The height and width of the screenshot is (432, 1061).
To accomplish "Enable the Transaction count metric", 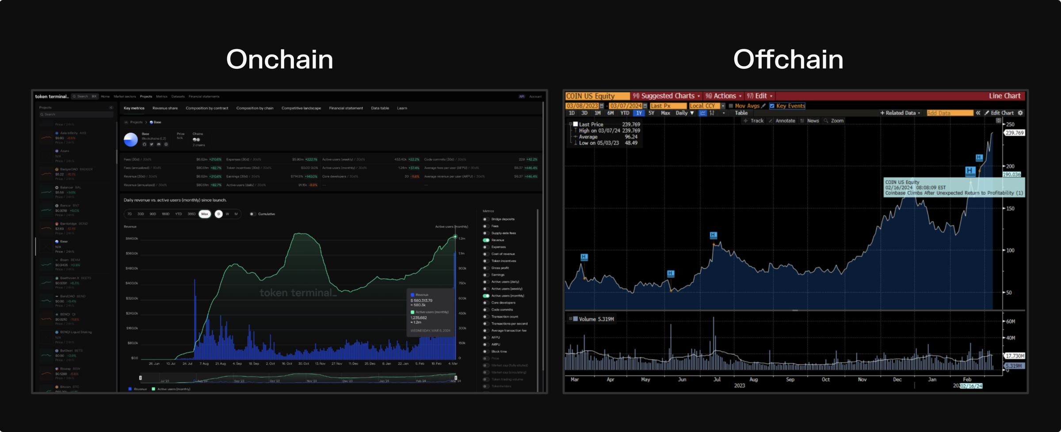I will coord(486,317).
